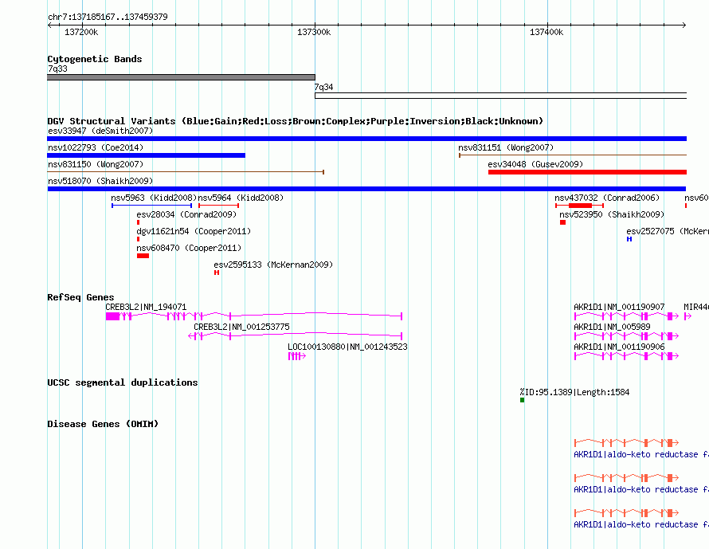709x549 pixels.
Task: Click the esv2595133 (McKernan2009) red marker
Action: (x=217, y=273)
